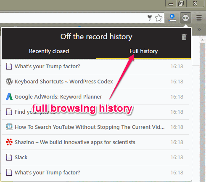Click the vertical scrollbar track of the page

pyautogui.click(x=202, y=112)
